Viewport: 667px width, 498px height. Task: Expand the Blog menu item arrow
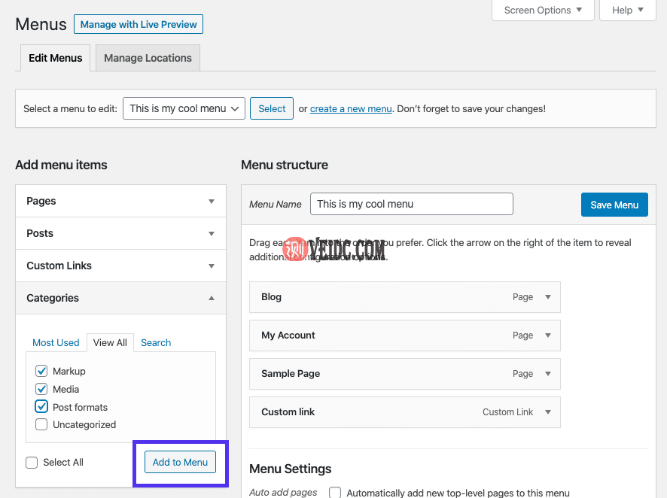548,297
